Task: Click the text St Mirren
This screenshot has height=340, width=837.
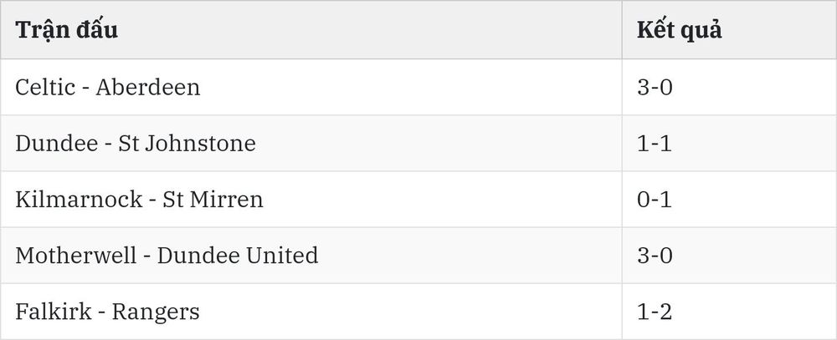Action: tap(213, 200)
